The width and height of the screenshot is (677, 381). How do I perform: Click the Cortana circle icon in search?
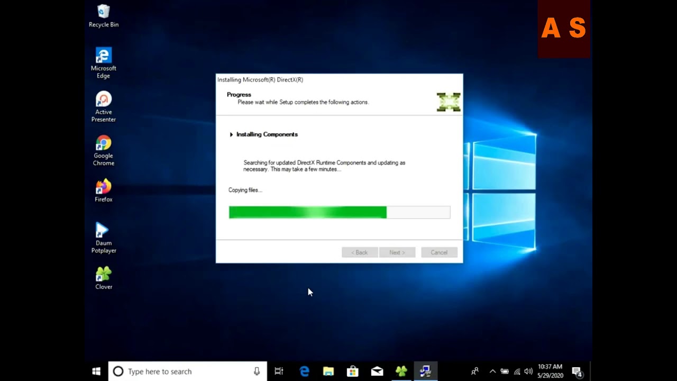(x=118, y=371)
